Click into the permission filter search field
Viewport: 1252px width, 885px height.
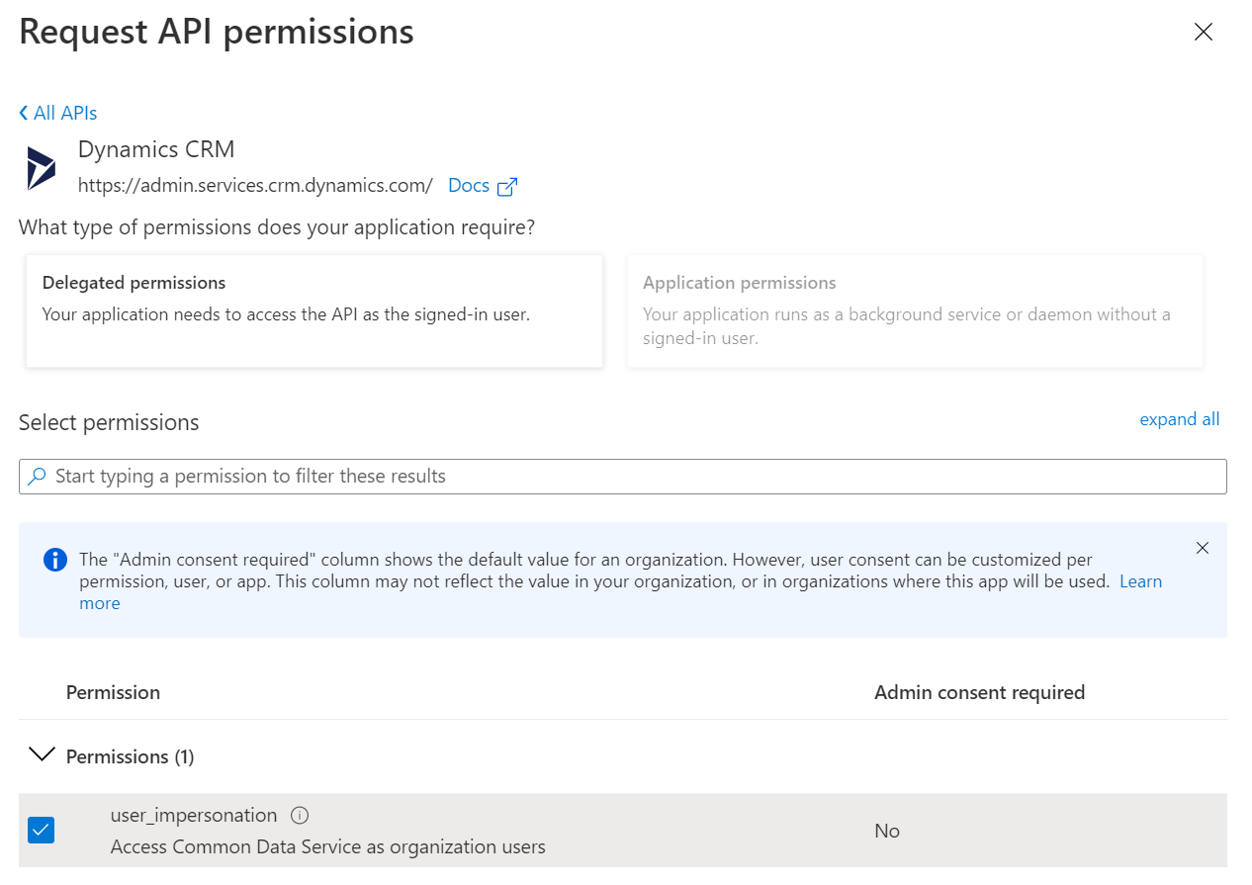point(633,477)
